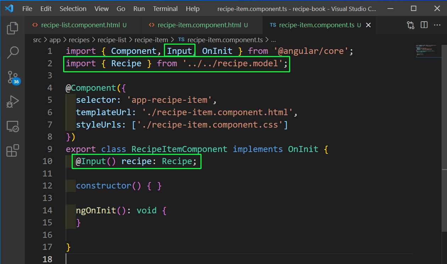Click line number 10 in the gutter
The width and height of the screenshot is (447, 264).
click(x=47, y=161)
